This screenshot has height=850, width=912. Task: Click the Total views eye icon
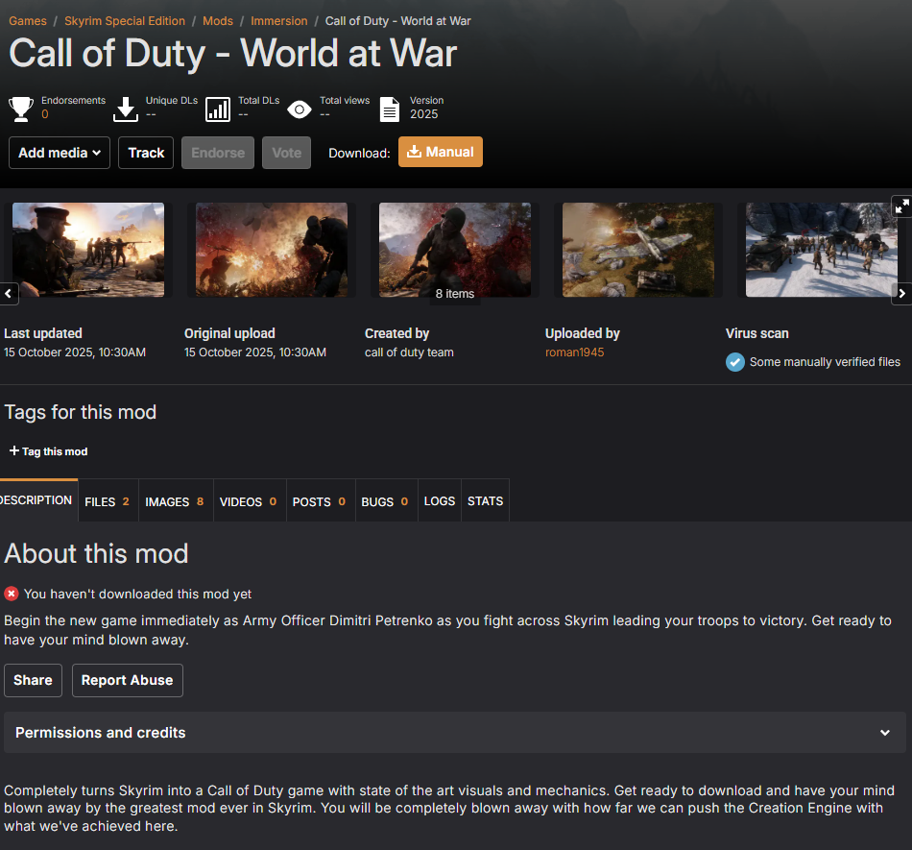click(300, 109)
